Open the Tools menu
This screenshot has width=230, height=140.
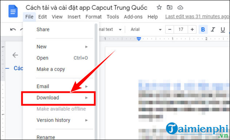[113, 17]
